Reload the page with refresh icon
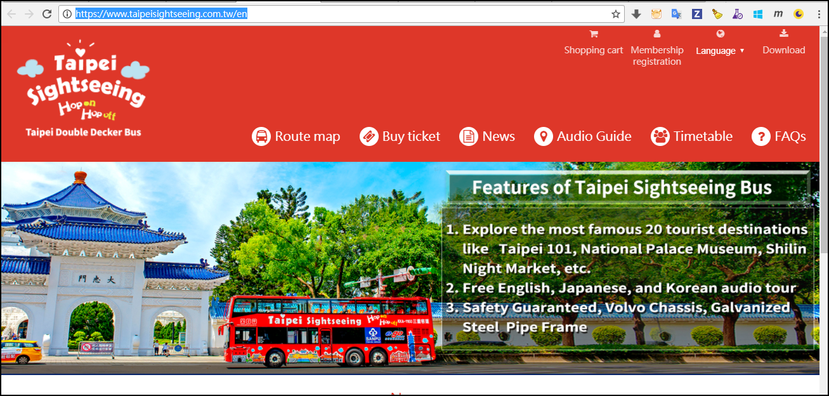This screenshot has width=829, height=396. tap(47, 14)
